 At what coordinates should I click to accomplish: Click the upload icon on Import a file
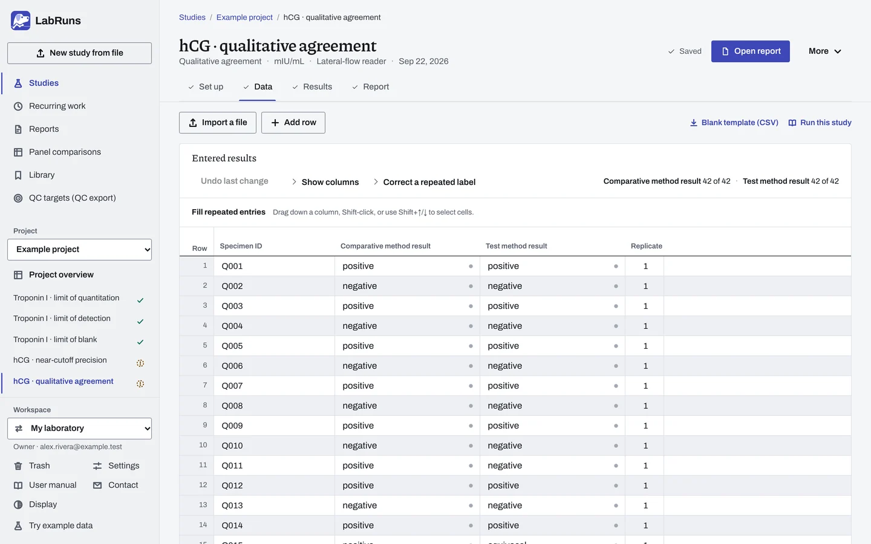click(x=193, y=123)
